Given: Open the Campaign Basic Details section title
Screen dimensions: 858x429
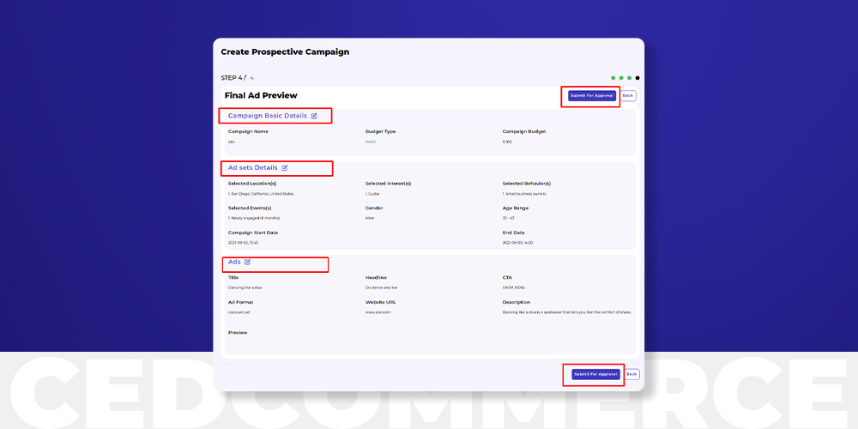Looking at the screenshot, I should [x=268, y=116].
